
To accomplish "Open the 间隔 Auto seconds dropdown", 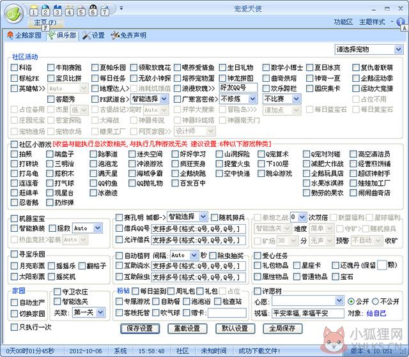I will [194, 255].
